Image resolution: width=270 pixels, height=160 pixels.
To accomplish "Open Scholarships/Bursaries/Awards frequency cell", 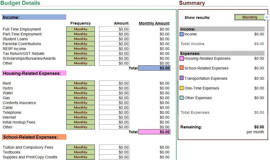I will pyautogui.click(x=81, y=58).
